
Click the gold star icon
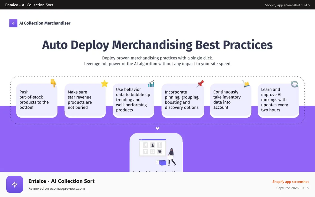pyautogui.click(x=104, y=84)
